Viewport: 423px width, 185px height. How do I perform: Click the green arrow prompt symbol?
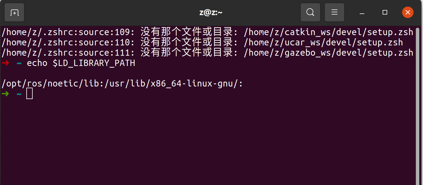coord(5,93)
